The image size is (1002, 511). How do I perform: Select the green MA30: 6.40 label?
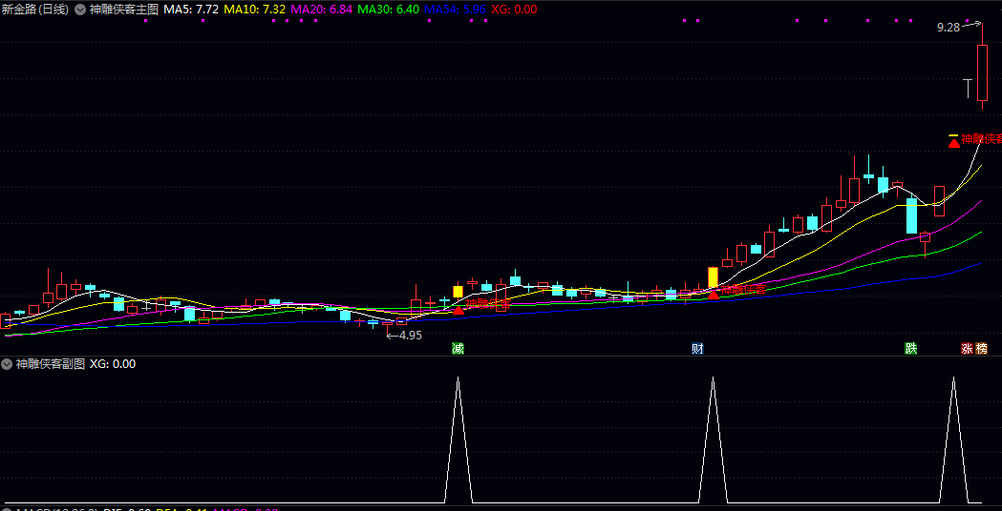(388, 10)
